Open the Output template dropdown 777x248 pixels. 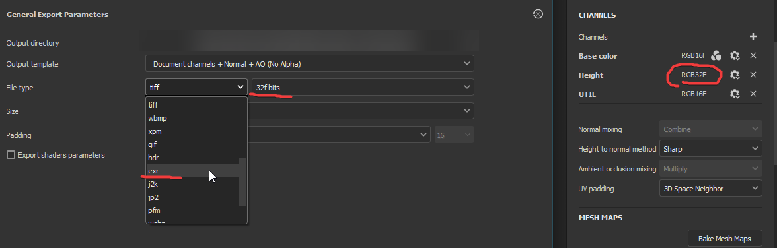pyautogui.click(x=310, y=63)
